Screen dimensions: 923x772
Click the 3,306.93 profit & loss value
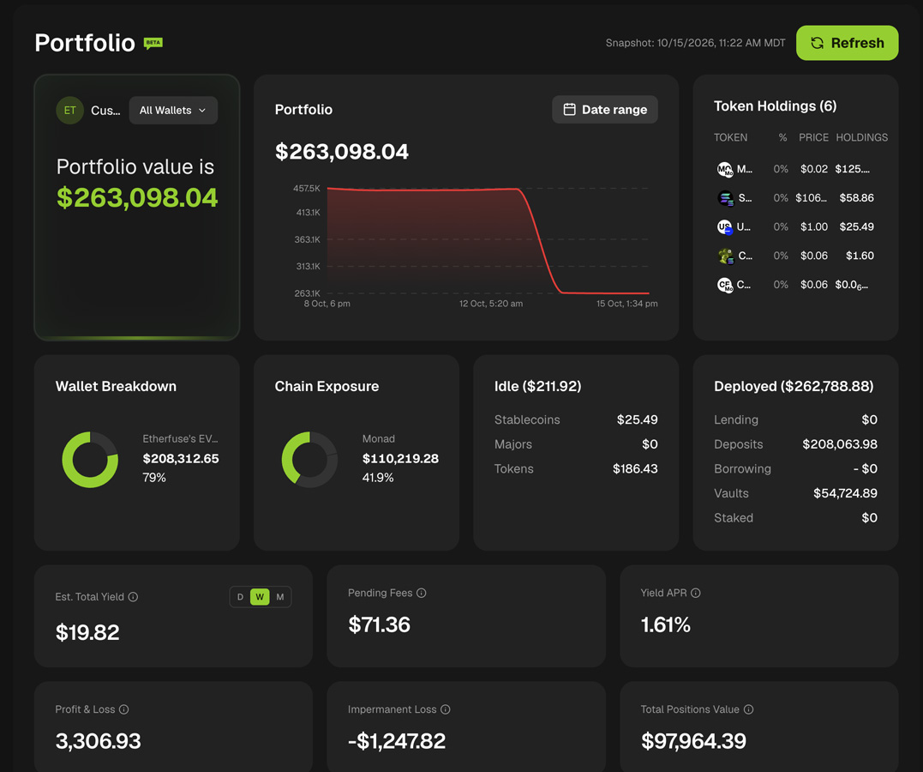98,741
